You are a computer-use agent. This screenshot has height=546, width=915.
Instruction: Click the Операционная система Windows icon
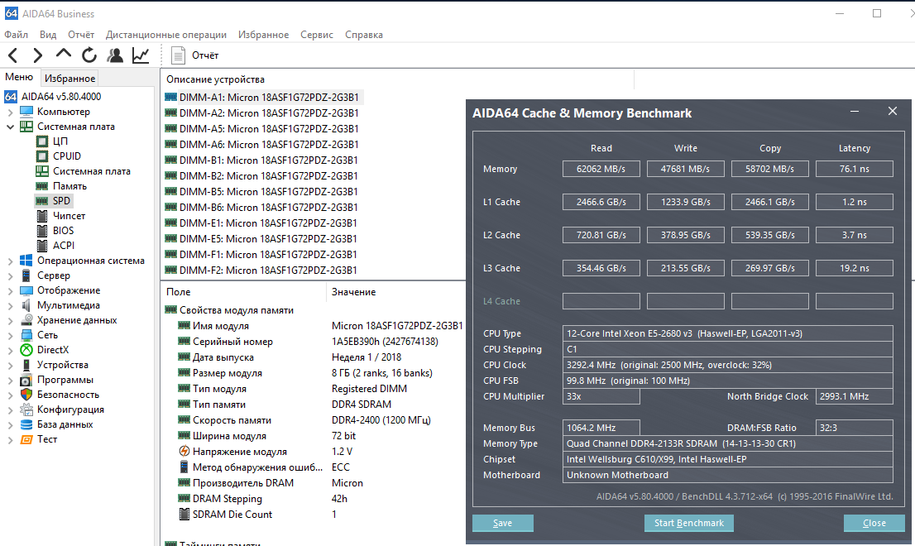(x=26, y=260)
